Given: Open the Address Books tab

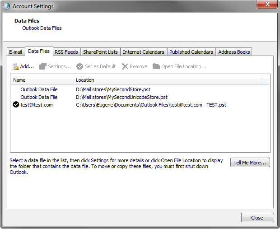Looking at the screenshot, I should (234, 52).
